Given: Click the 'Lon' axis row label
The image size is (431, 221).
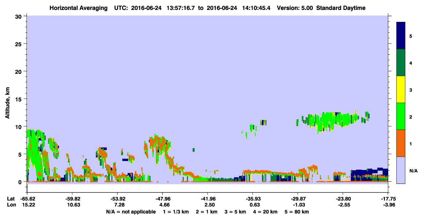Looking at the screenshot, I should pyautogui.click(x=11, y=205).
